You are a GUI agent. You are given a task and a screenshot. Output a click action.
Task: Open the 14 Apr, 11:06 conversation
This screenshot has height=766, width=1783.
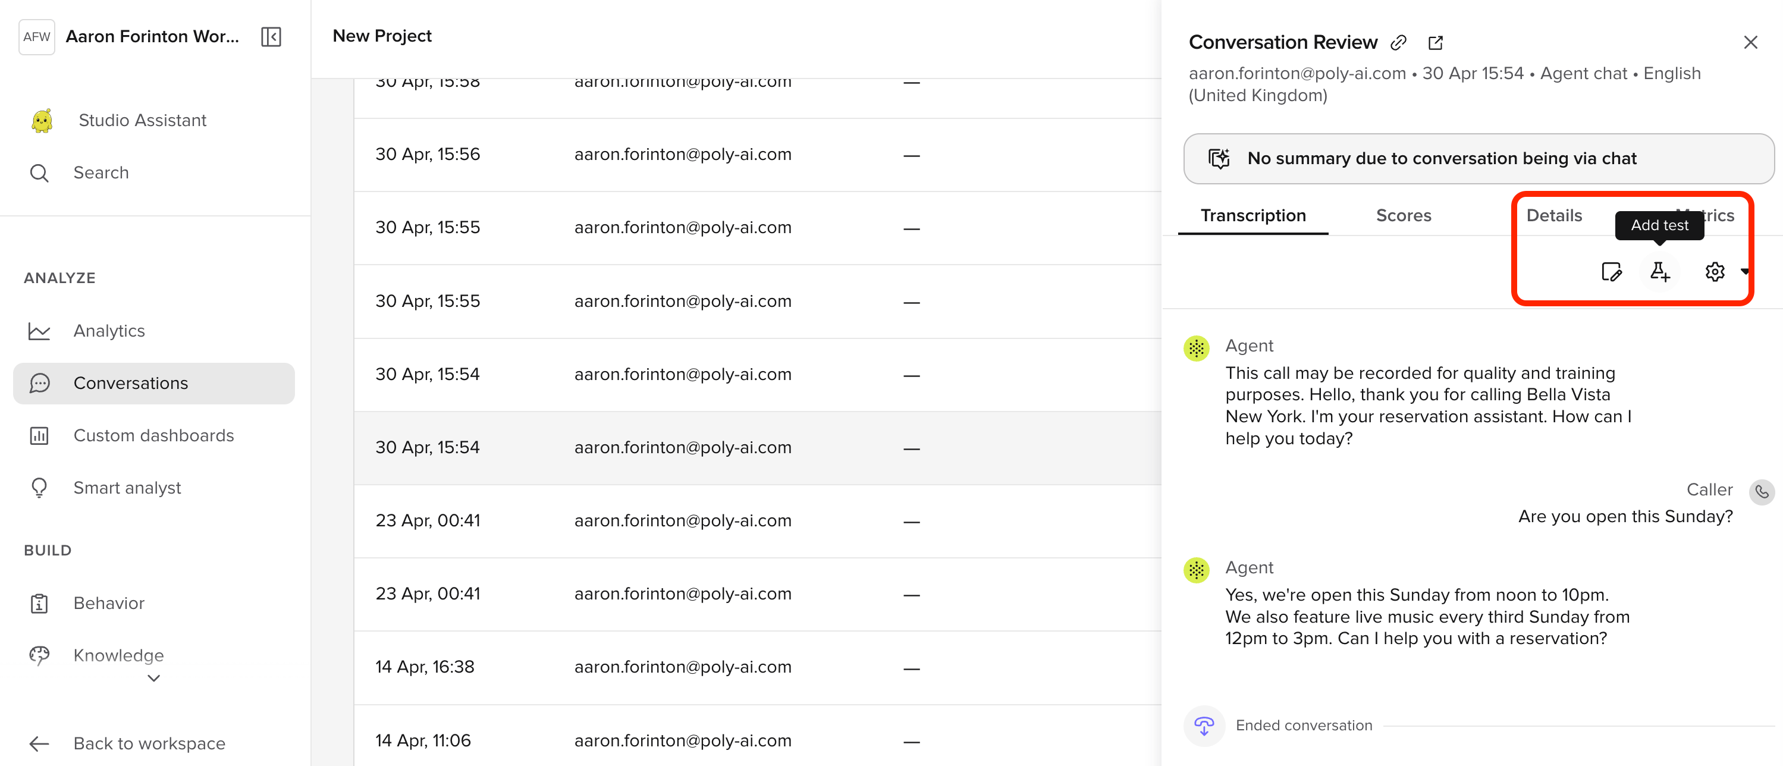click(757, 736)
